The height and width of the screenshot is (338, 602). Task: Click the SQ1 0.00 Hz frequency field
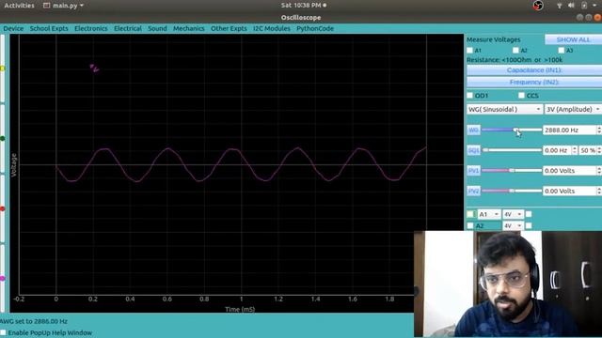tap(557, 150)
